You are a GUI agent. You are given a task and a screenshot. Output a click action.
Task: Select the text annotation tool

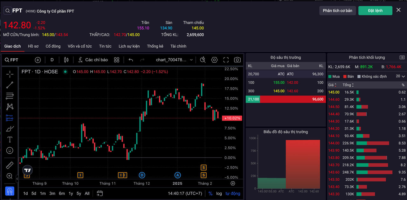[10, 140]
